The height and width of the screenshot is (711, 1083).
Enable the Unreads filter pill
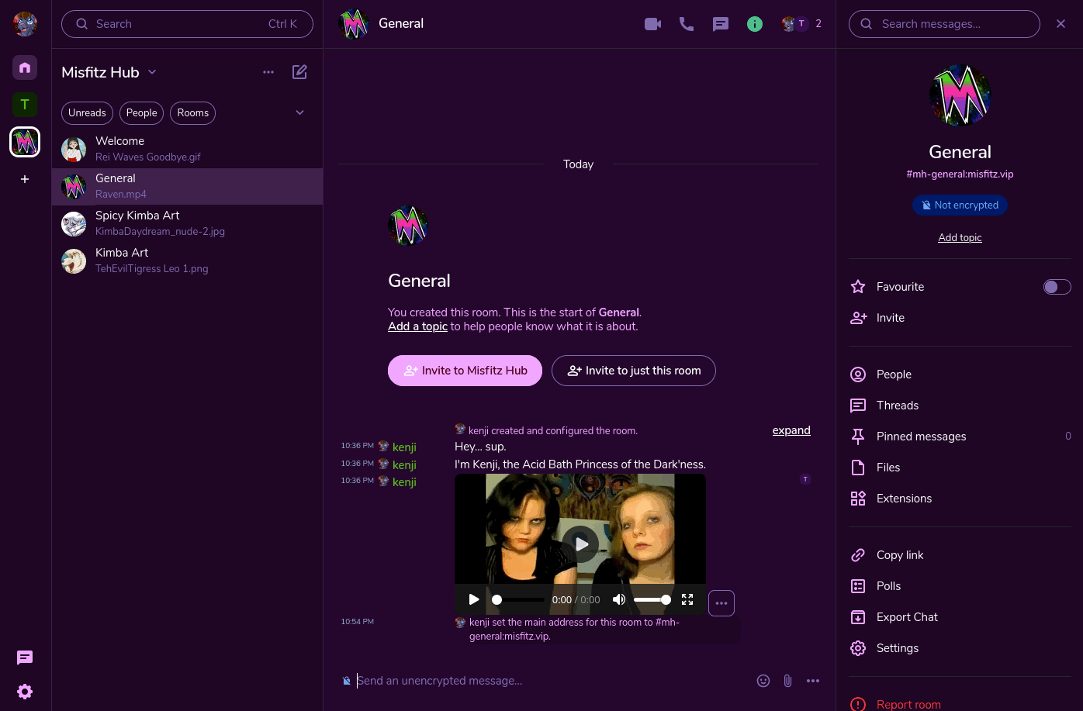87,113
